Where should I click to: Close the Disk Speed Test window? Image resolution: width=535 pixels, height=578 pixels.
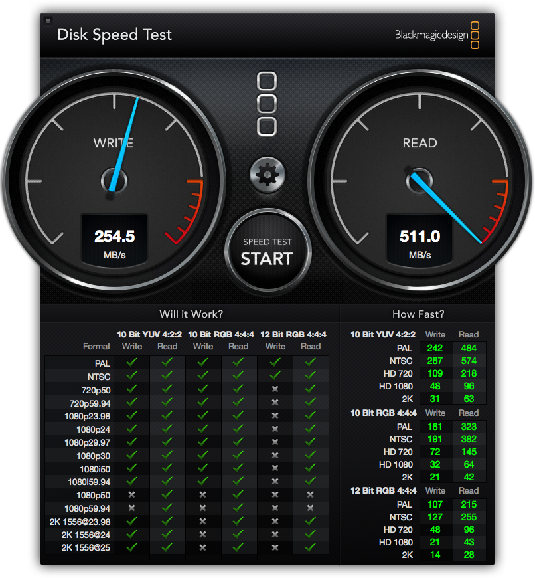pos(48,21)
